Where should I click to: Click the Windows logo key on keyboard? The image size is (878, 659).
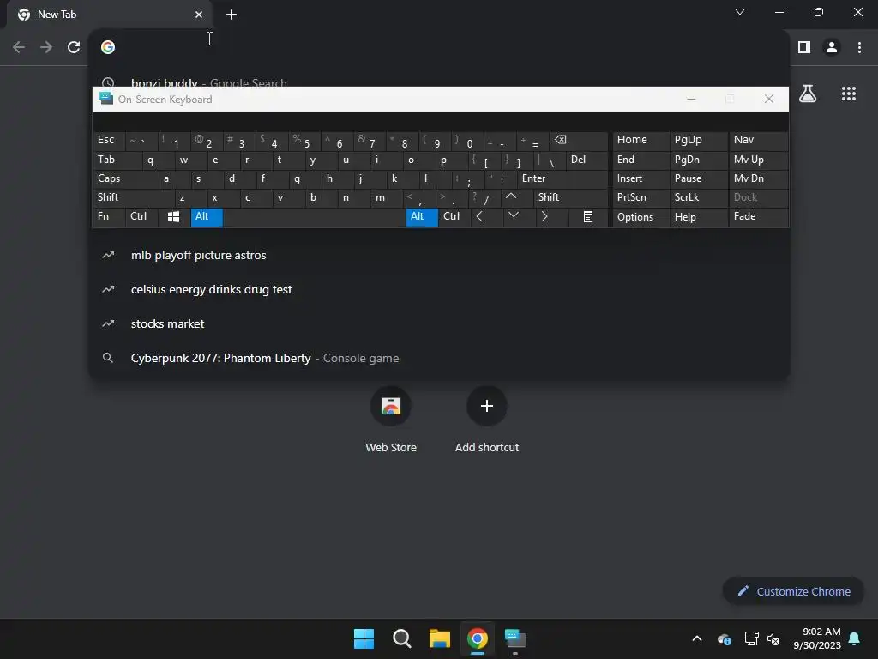(x=173, y=217)
